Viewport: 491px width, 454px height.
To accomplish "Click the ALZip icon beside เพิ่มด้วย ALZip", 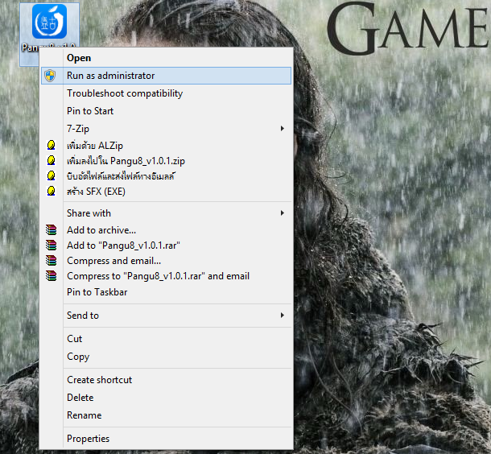I will pos(51,145).
